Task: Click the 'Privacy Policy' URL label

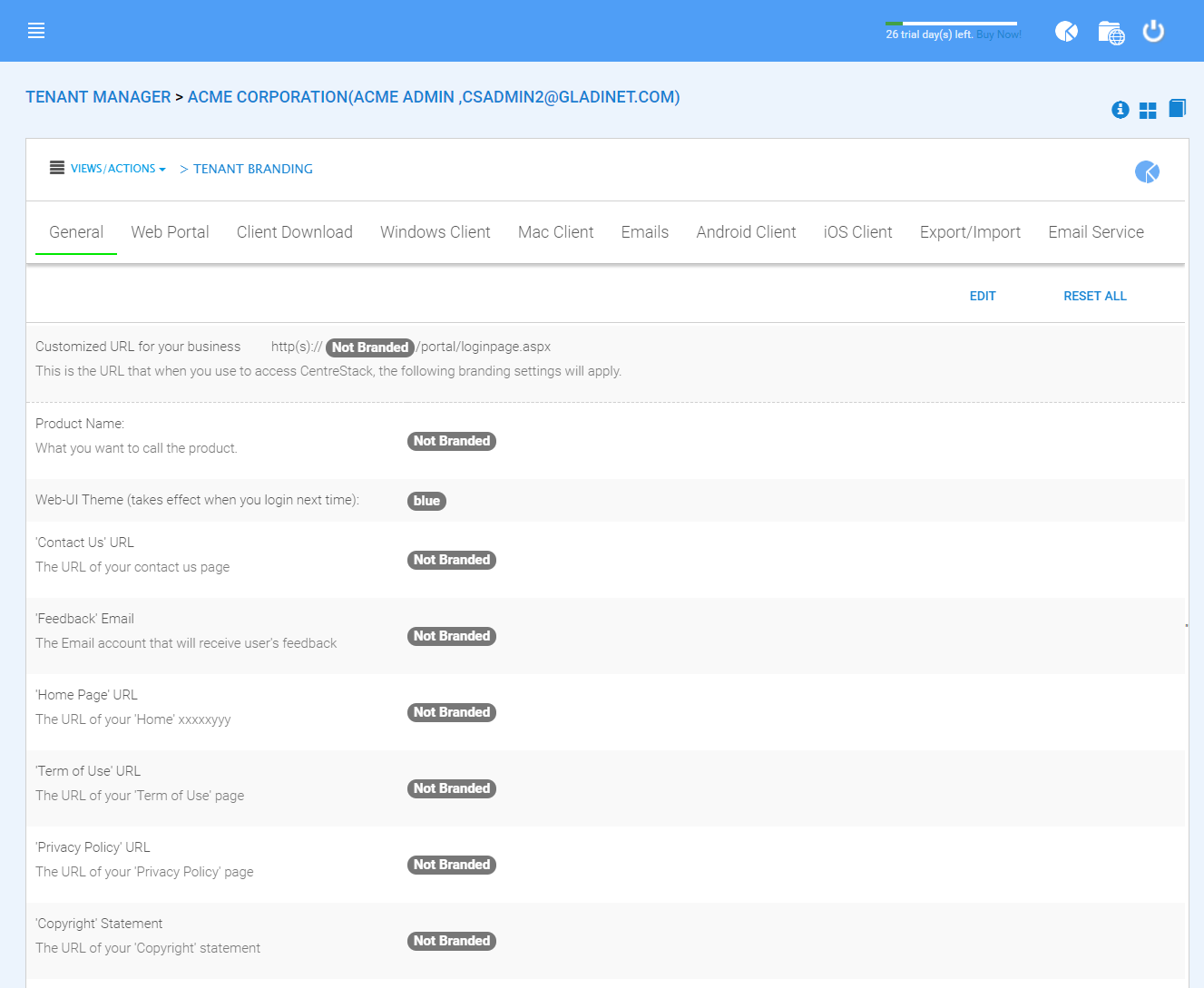Action: (93, 847)
